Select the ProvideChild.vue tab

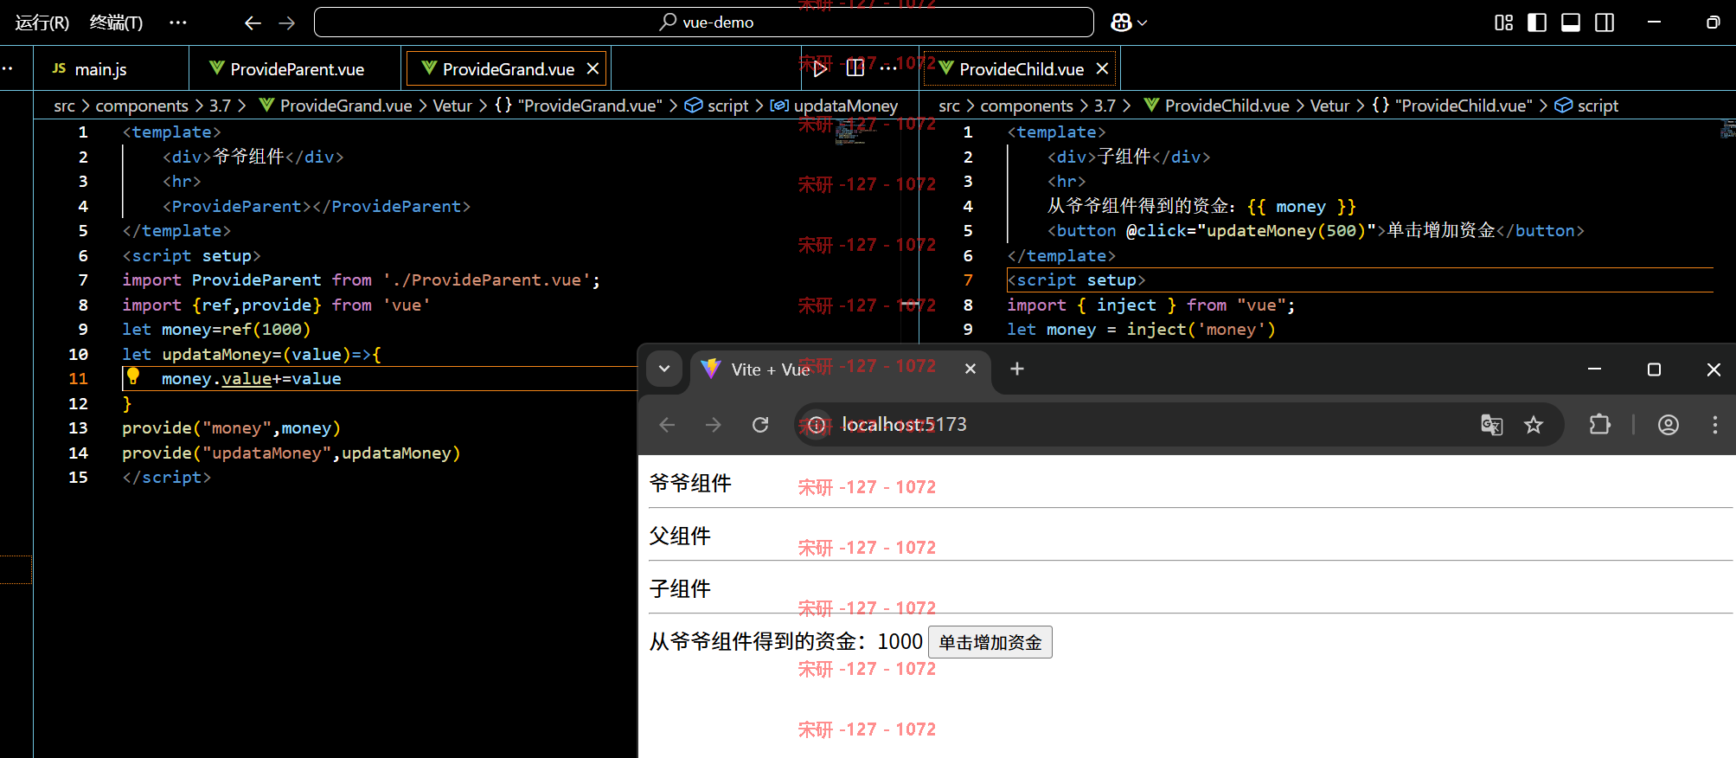click(1021, 69)
